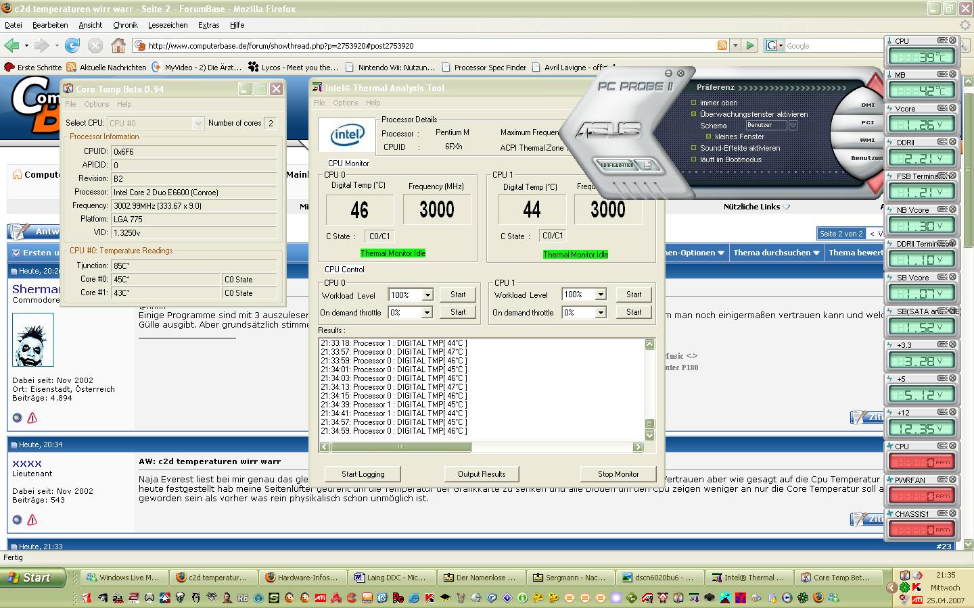Click the Start Logging button
The width and height of the screenshot is (974, 608).
[x=363, y=474]
